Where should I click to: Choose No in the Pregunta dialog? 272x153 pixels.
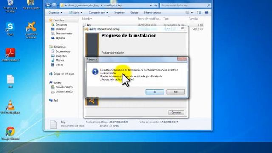[x=176, y=92]
